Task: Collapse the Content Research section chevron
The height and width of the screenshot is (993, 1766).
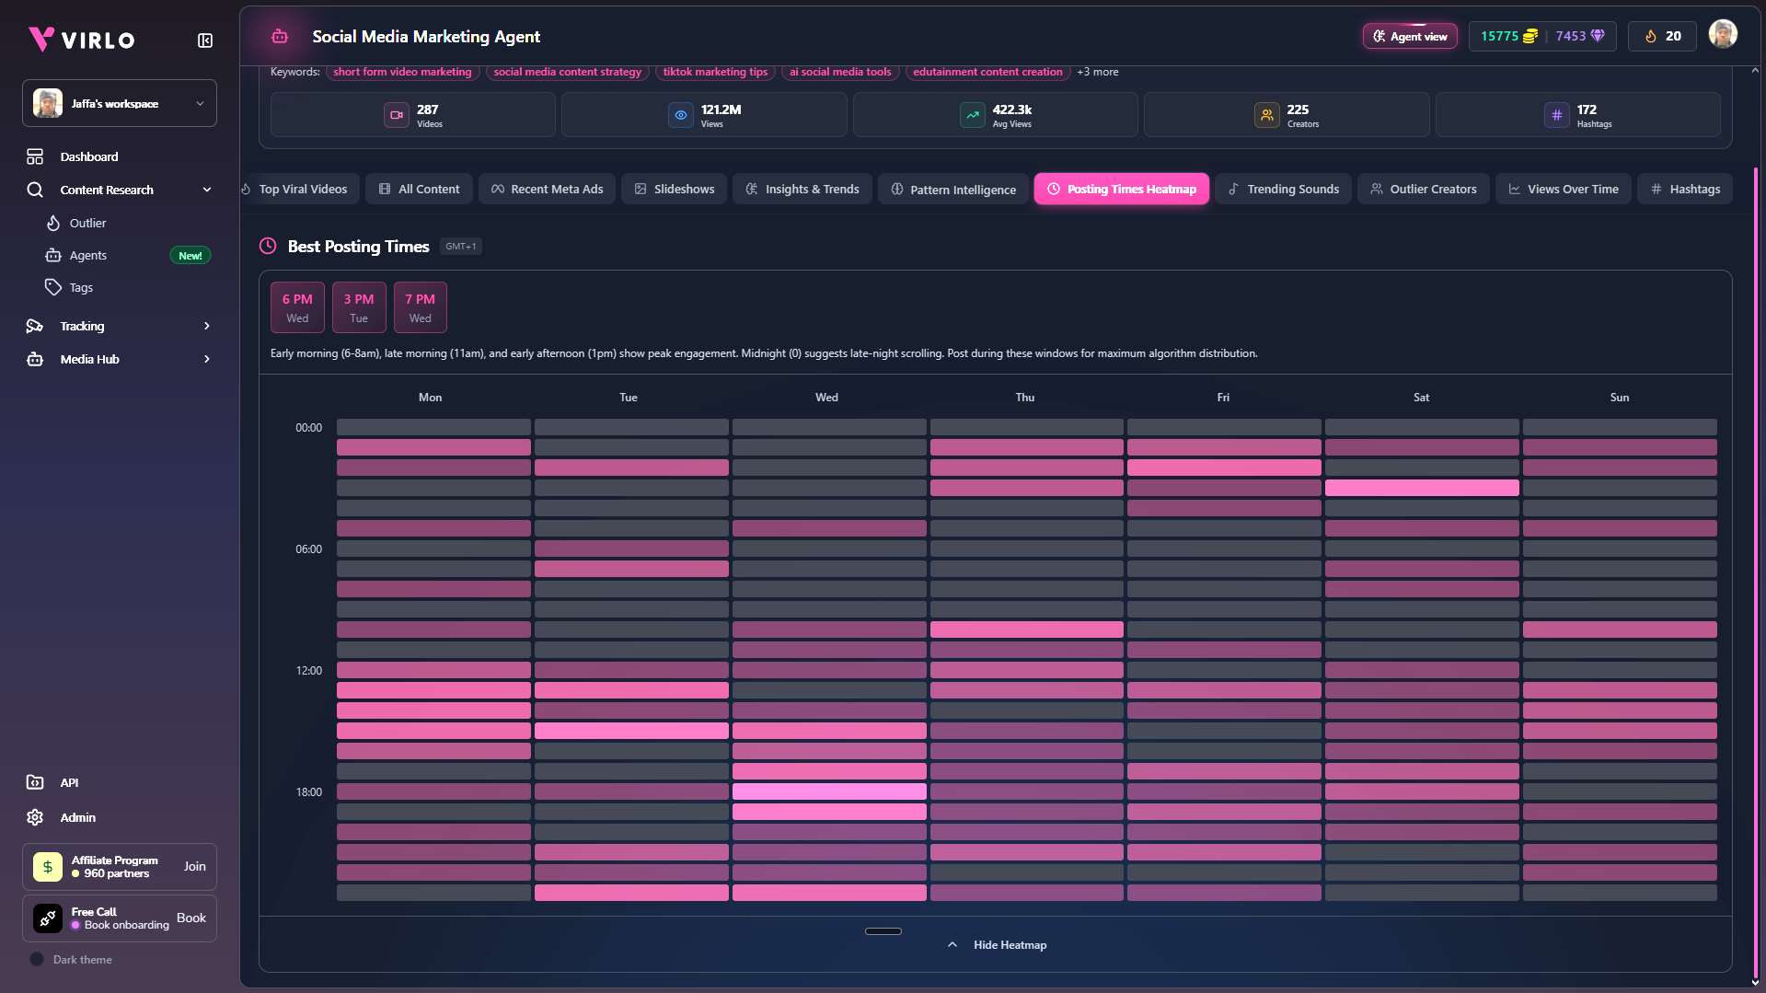Action: tap(207, 190)
